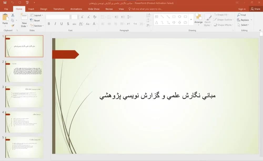Open Change Case Aa menu
This screenshot has width=263, height=161.
(x=88, y=24)
